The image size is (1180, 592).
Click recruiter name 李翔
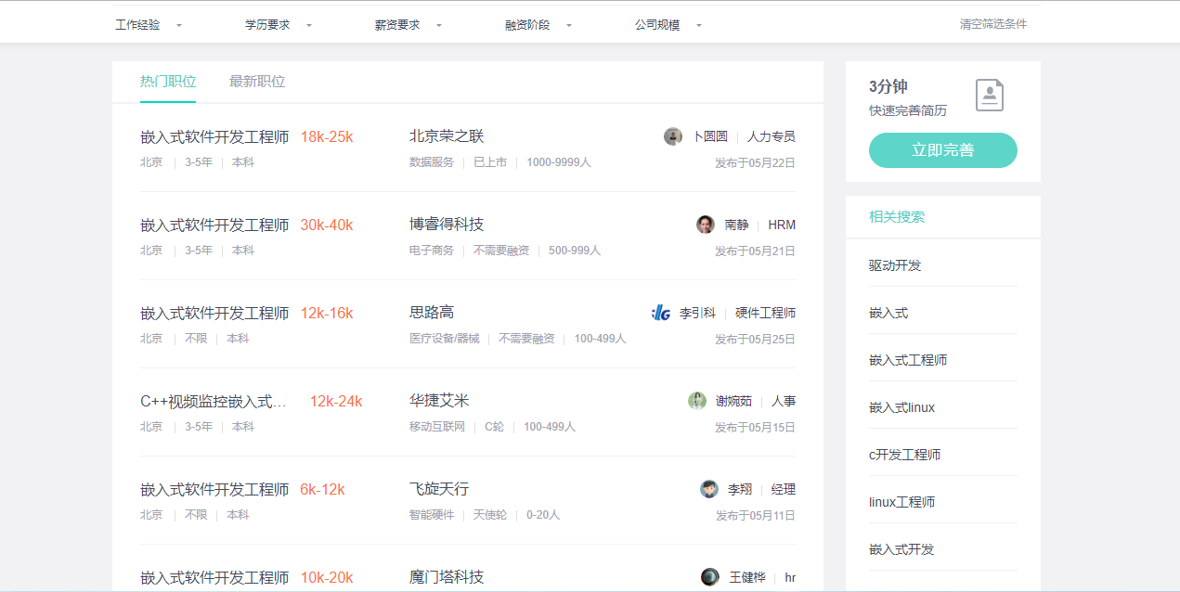(740, 489)
